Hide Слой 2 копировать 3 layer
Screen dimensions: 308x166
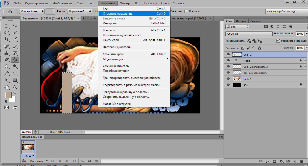click(228, 66)
